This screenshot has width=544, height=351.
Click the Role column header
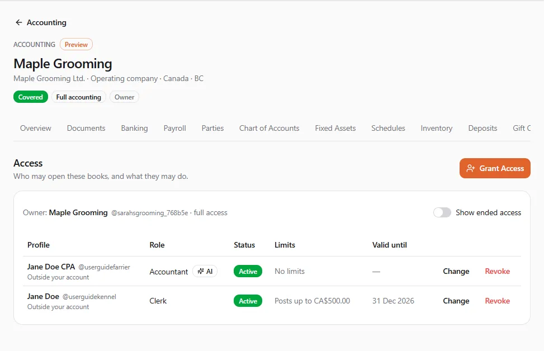click(157, 245)
